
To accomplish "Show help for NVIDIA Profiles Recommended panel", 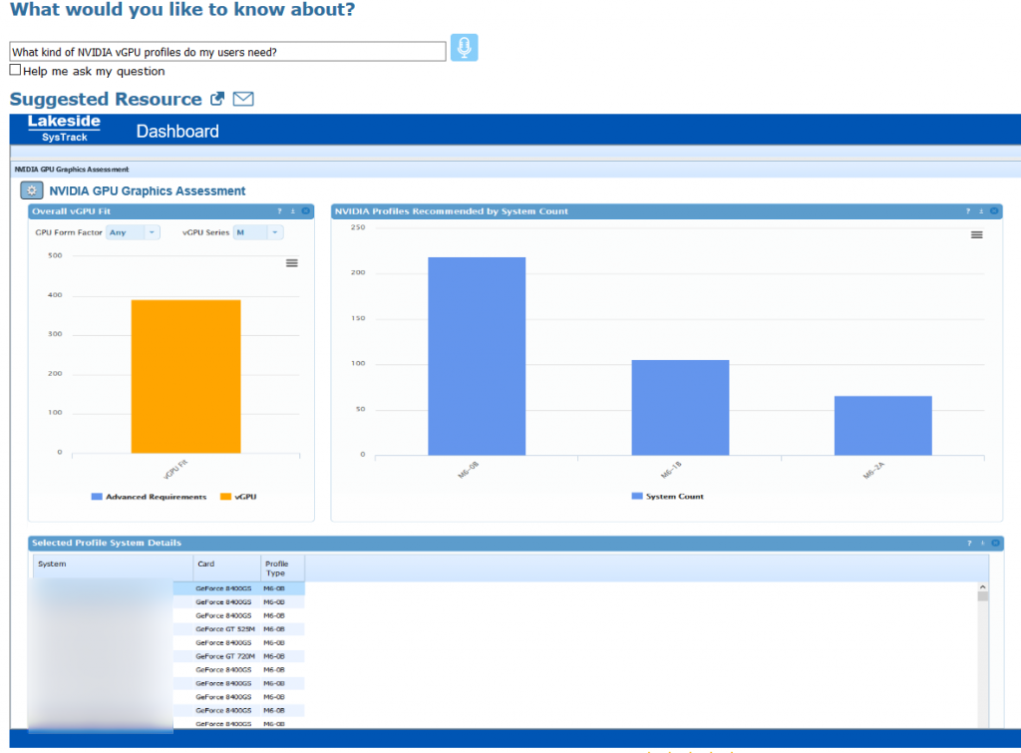I will click(968, 211).
